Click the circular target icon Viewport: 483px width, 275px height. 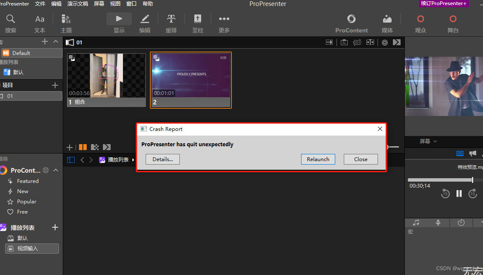point(385,43)
